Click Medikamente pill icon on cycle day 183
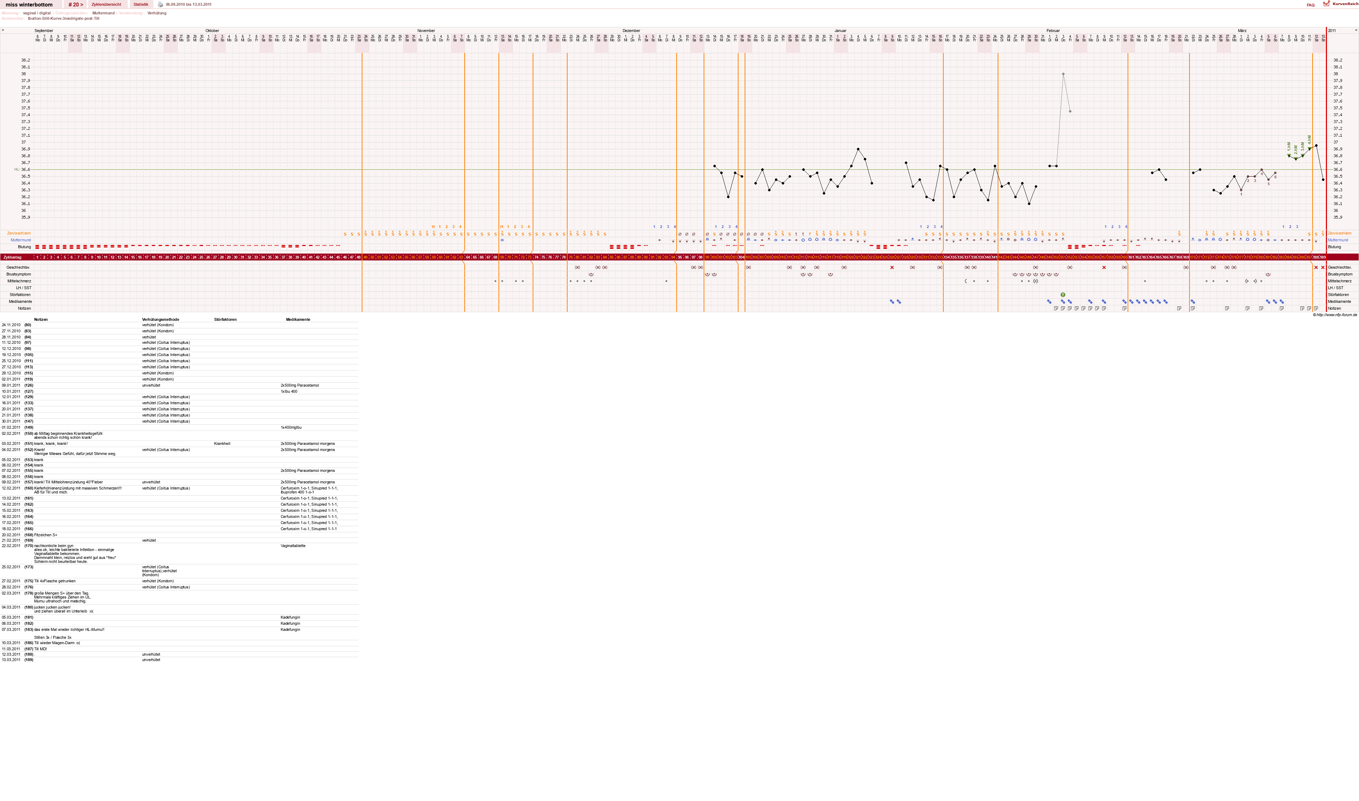Image resolution: width=1359 pixels, height=801 pixels. pos(1282,301)
